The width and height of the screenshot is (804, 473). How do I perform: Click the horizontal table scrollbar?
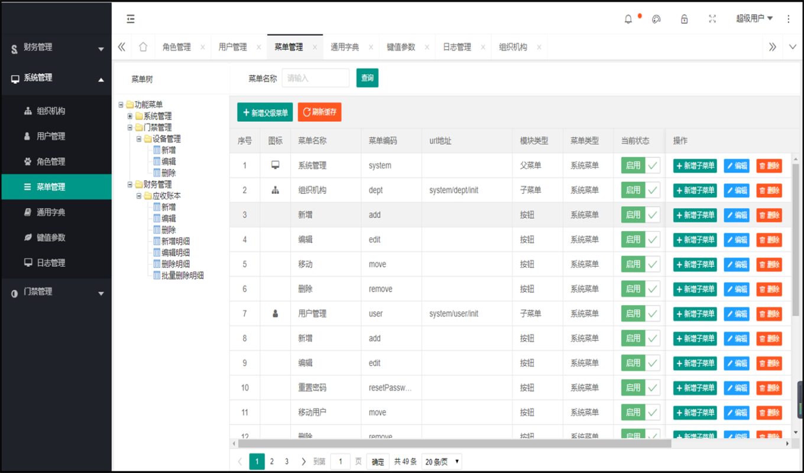[454, 443]
